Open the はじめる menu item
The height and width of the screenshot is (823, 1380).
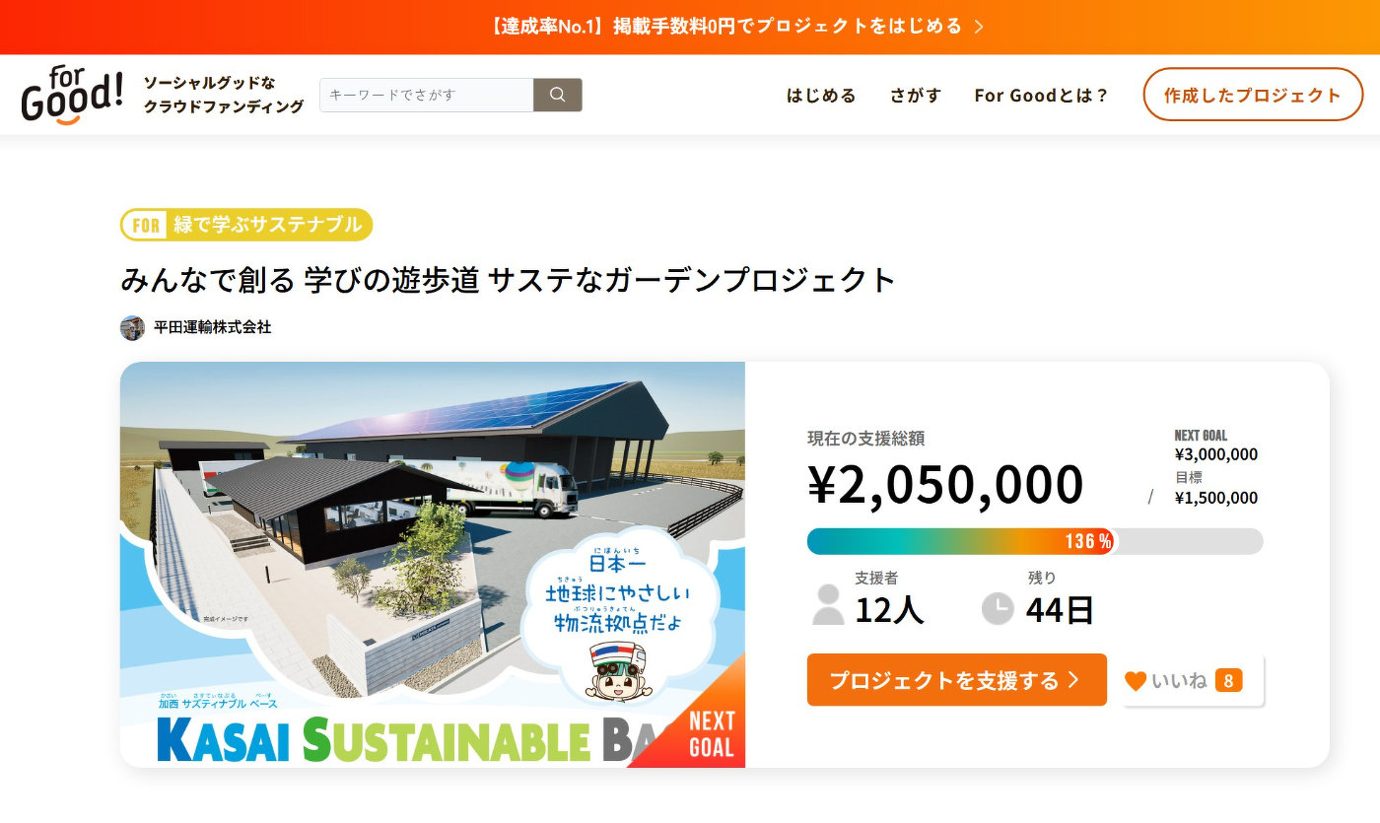pos(821,96)
